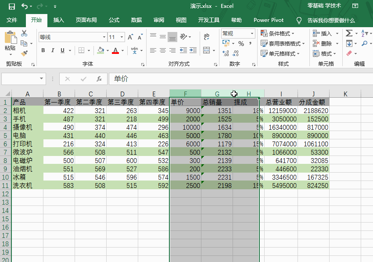Click the Copy icon
Image resolution: width=373 pixels, height=262 pixels.
tap(24, 43)
